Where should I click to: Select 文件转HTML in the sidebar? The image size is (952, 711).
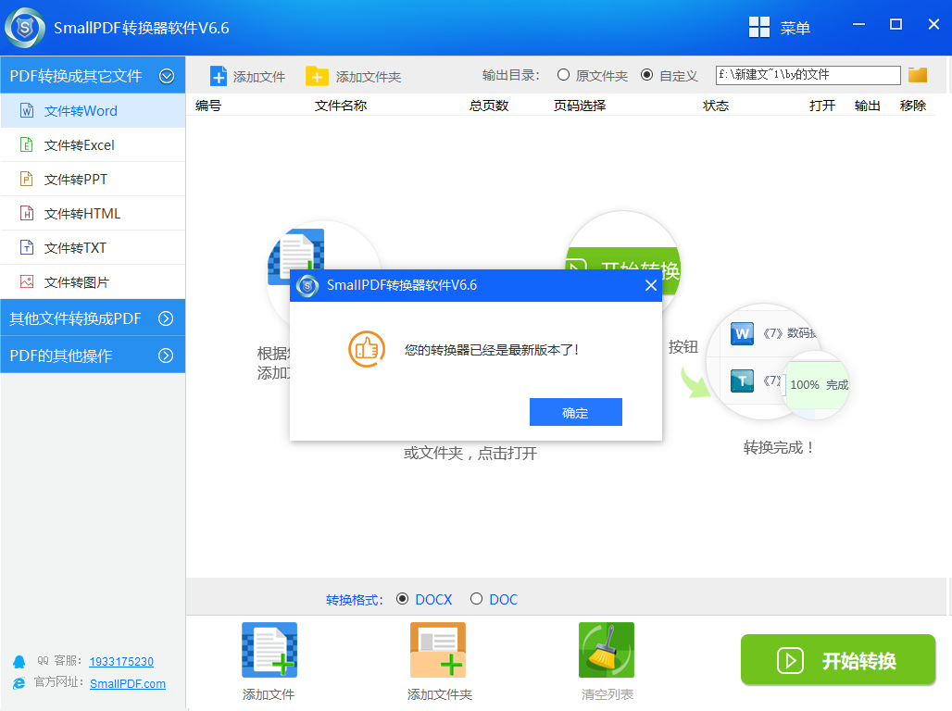pos(93,213)
